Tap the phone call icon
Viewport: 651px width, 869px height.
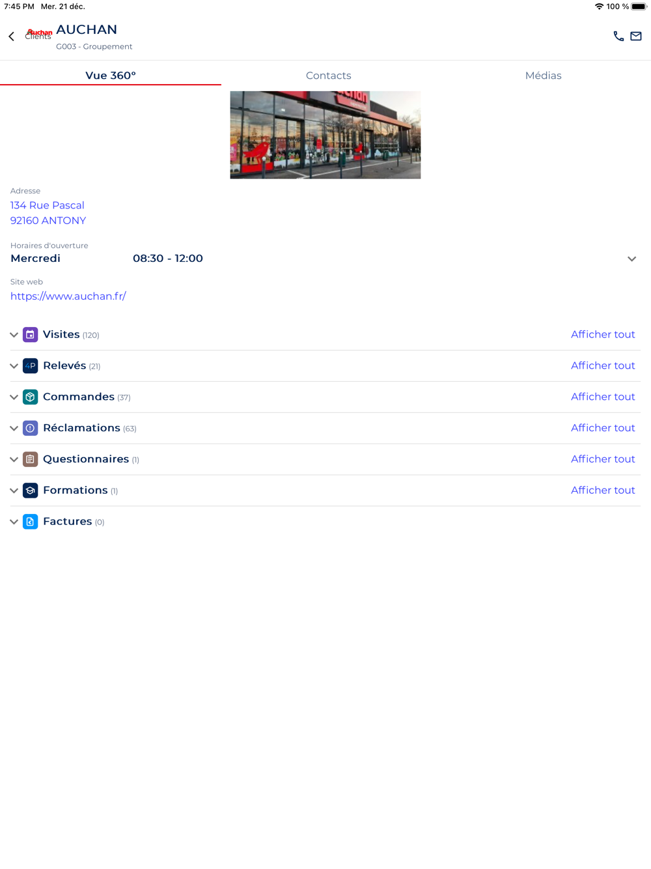click(x=618, y=36)
